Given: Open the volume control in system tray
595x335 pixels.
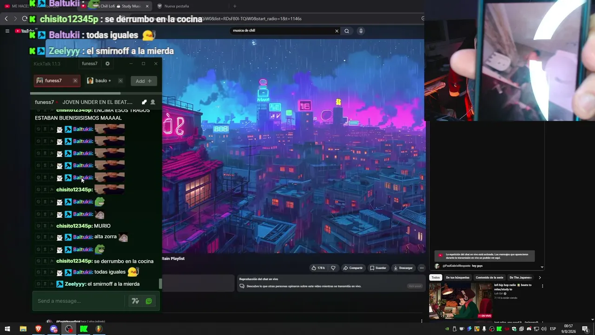Looking at the screenshot, I should tap(544, 329).
